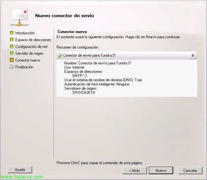
Task: Click the Conector de envío para Tundra IT header
Action: point(89,55)
